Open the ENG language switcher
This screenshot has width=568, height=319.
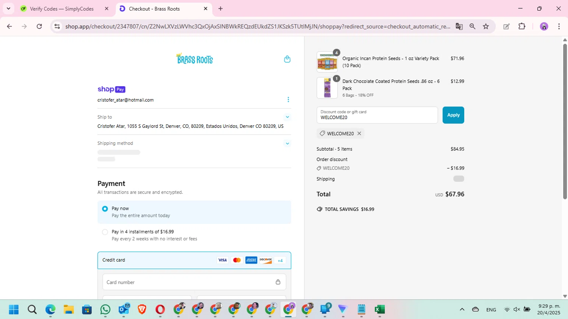pos(491,310)
